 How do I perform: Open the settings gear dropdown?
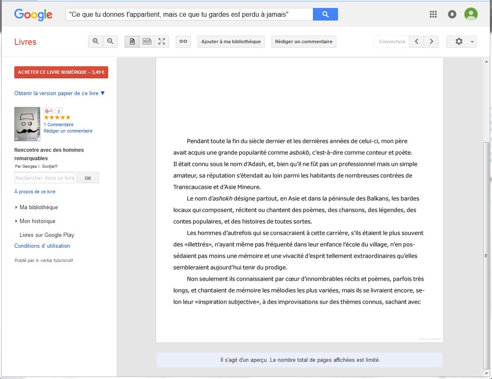click(x=461, y=42)
